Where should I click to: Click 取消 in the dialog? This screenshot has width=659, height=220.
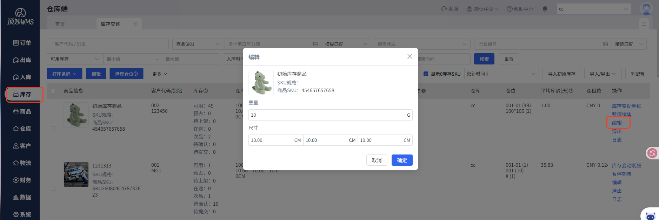coord(377,160)
